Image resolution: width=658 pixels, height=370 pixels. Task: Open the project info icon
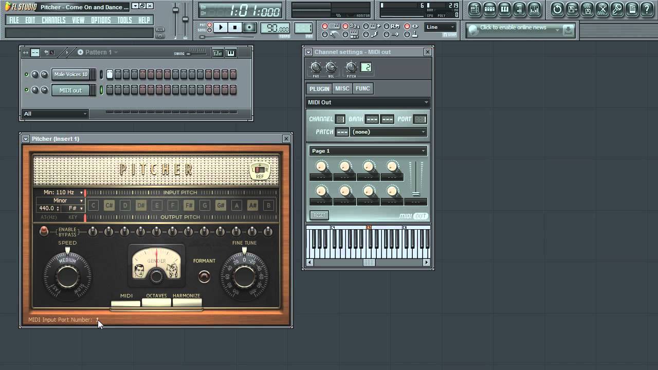632,9
